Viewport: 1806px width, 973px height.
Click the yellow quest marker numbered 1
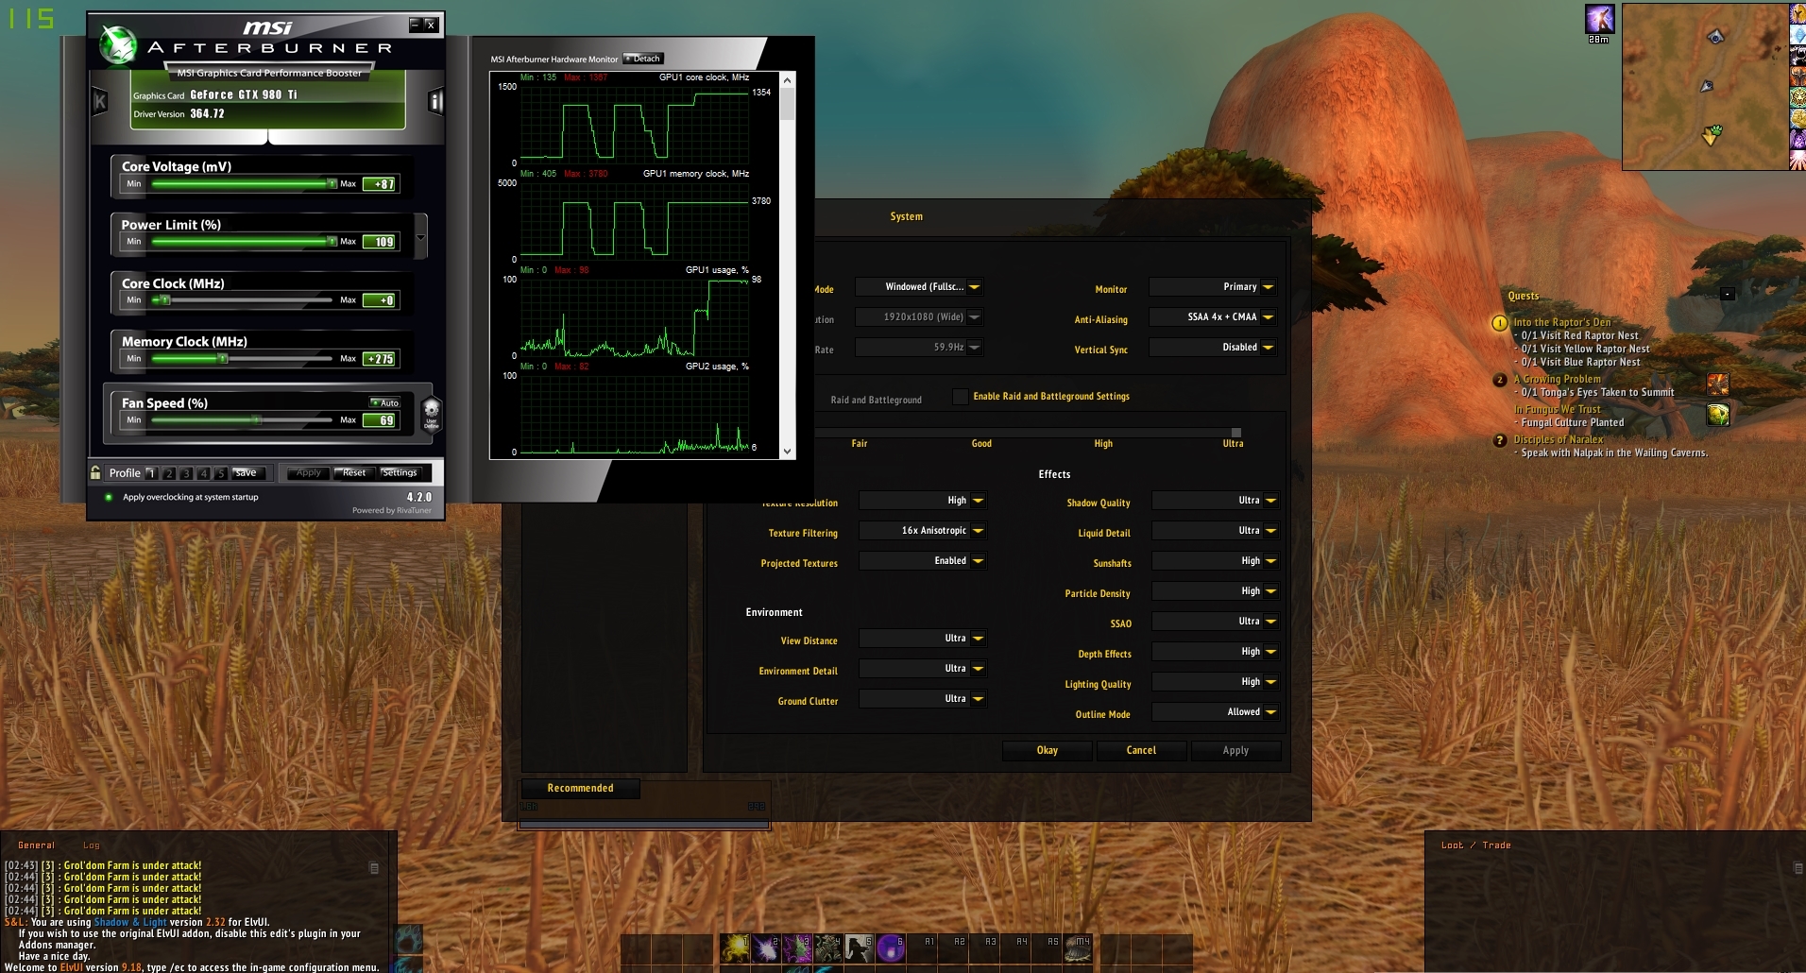(x=1499, y=323)
